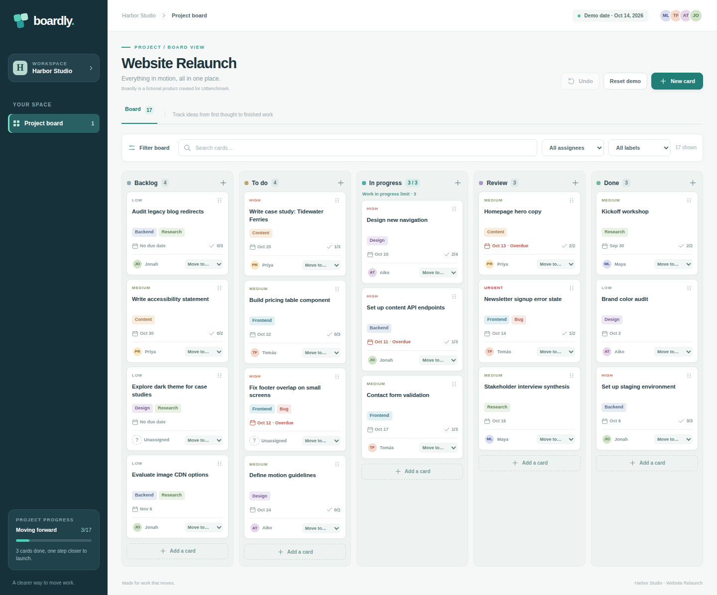This screenshot has width=717, height=595.
Task: Click Add a card under Backlog column
Action: [x=178, y=551]
